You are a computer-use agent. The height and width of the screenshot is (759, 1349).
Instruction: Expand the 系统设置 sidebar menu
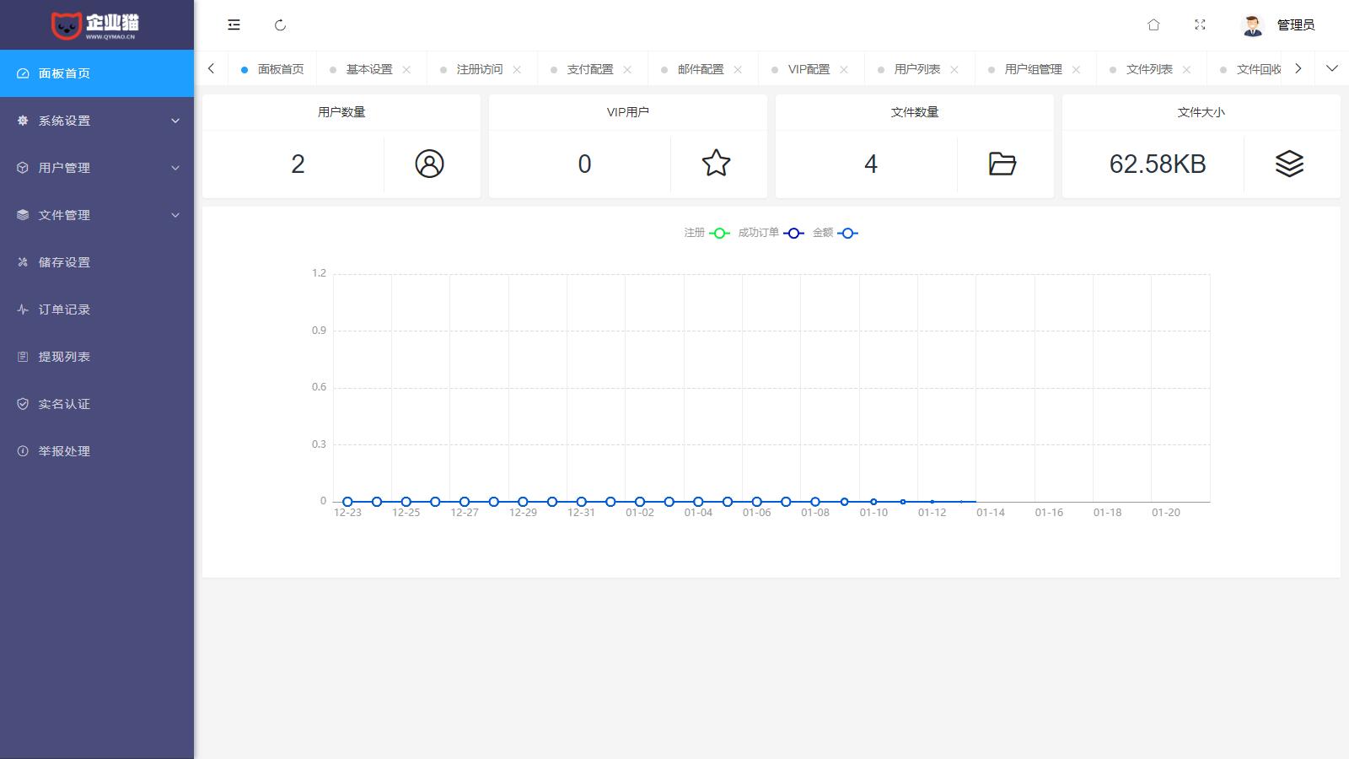pyautogui.click(x=97, y=121)
